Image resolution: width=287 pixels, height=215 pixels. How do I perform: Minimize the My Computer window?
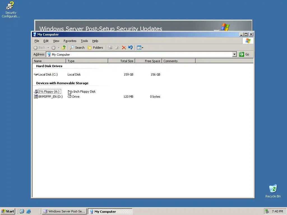click(x=241, y=34)
